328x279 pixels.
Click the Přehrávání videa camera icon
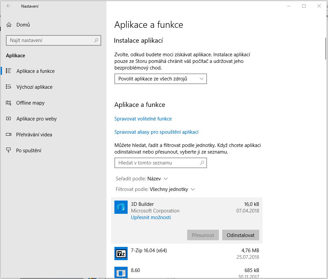[9, 134]
